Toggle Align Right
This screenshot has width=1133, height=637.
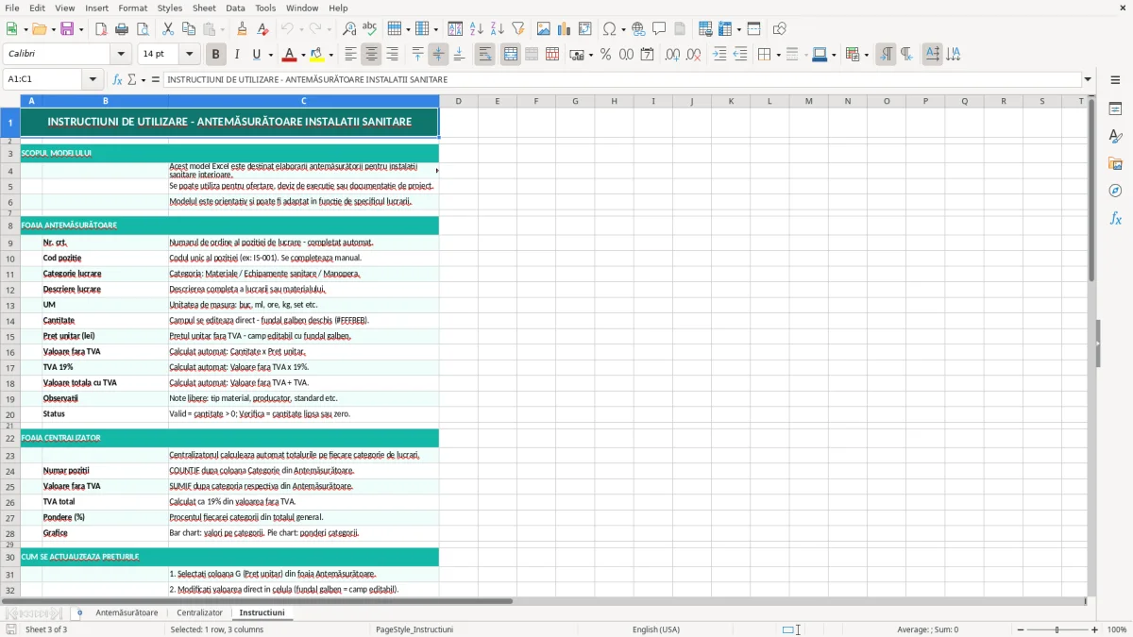(x=392, y=55)
